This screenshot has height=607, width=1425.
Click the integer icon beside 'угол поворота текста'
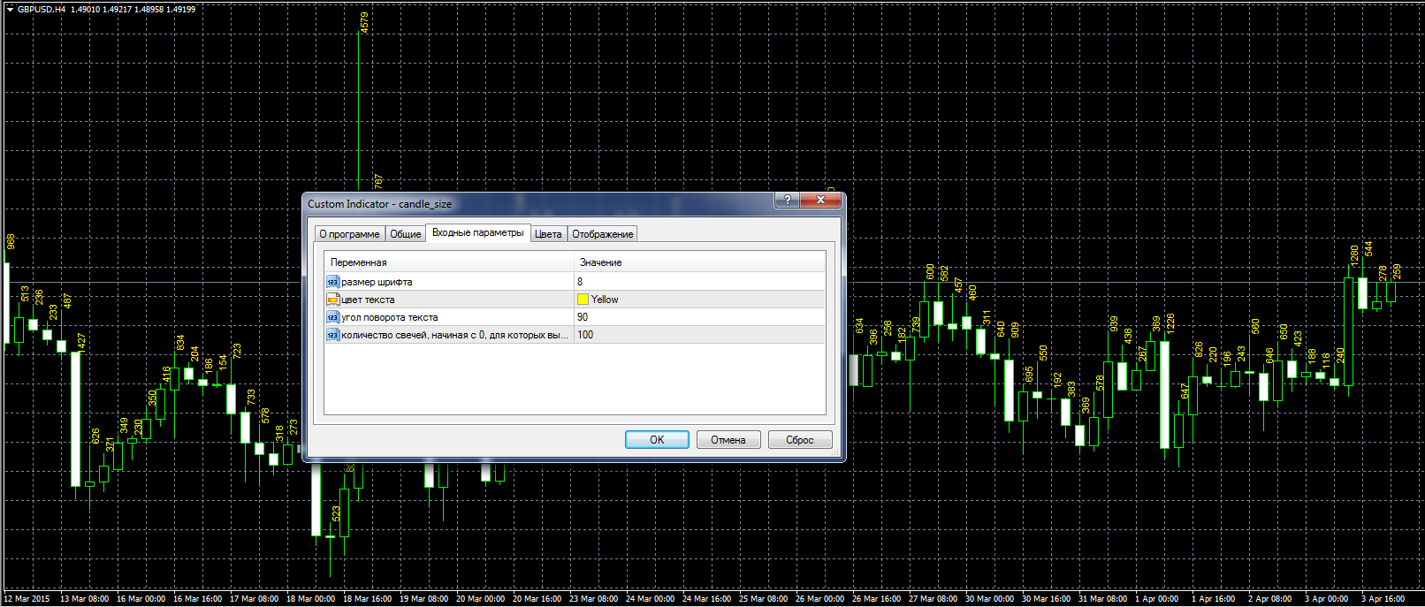pos(332,317)
